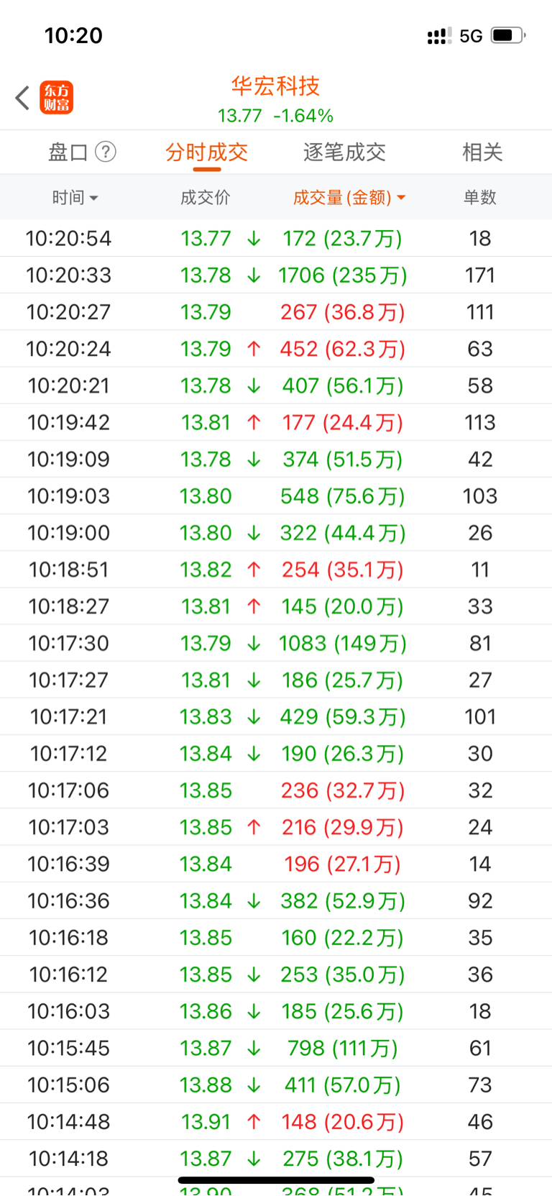The height and width of the screenshot is (1196, 552).
Task: Select the 10:17:30 row with 1083 volume
Action: (x=276, y=644)
